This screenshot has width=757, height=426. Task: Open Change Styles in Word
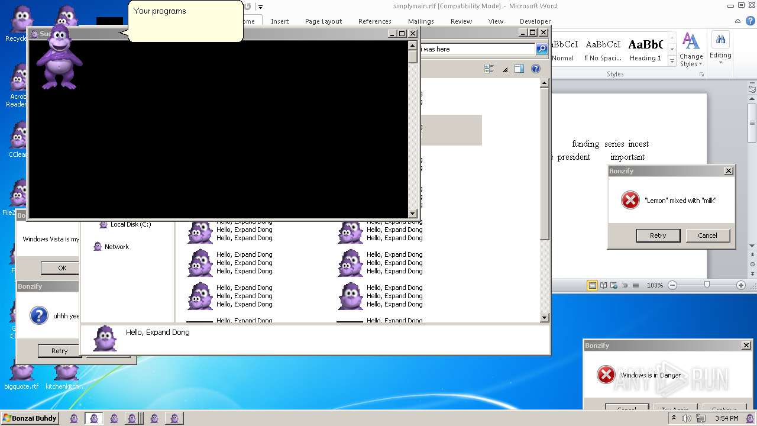click(691, 50)
